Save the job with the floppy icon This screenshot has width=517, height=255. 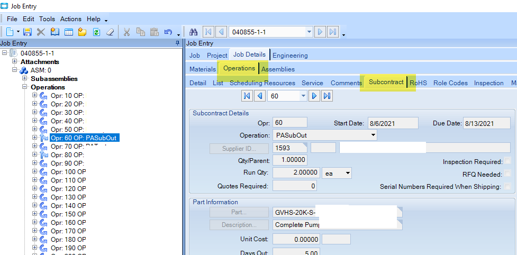coord(28,32)
